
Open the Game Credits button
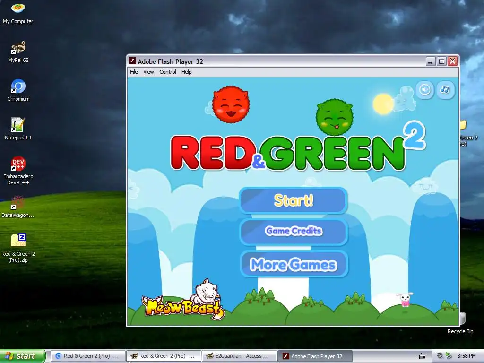pos(294,231)
